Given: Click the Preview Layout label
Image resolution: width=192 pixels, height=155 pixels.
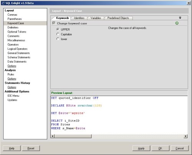Looking at the screenshot, I should (62, 93).
